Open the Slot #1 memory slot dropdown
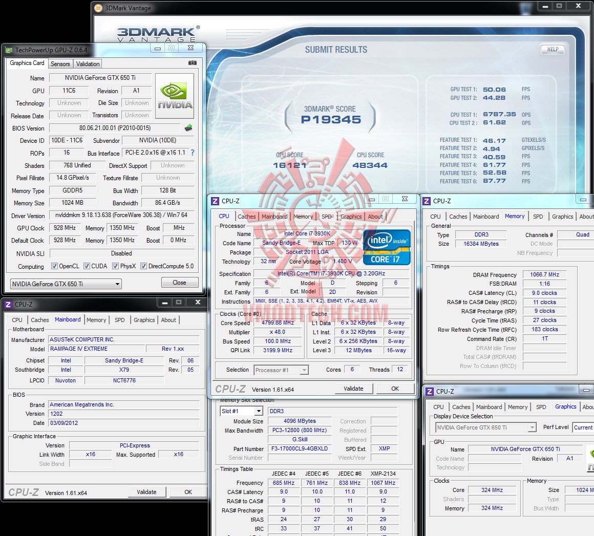 (241, 411)
